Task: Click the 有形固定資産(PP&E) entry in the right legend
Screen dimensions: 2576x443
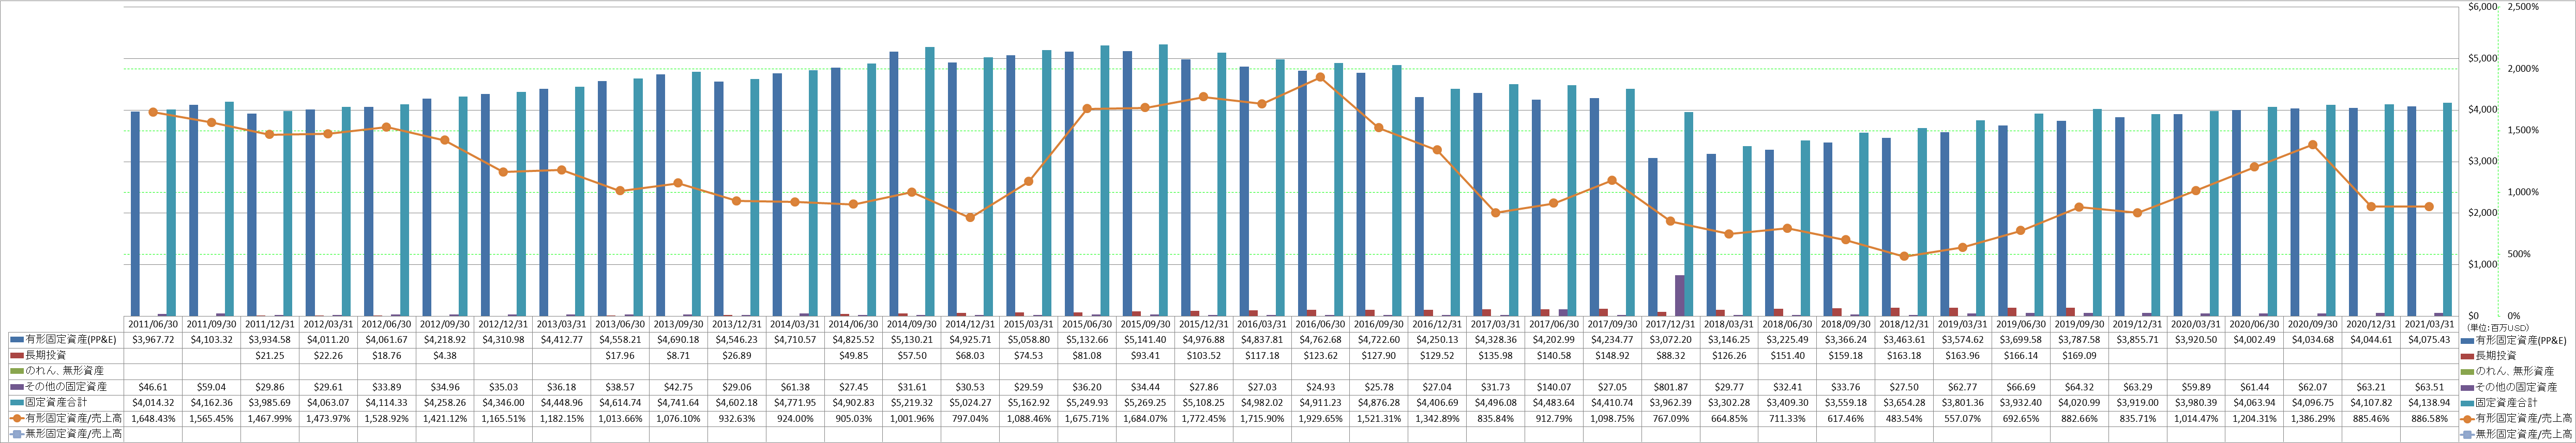Action: click(2515, 339)
